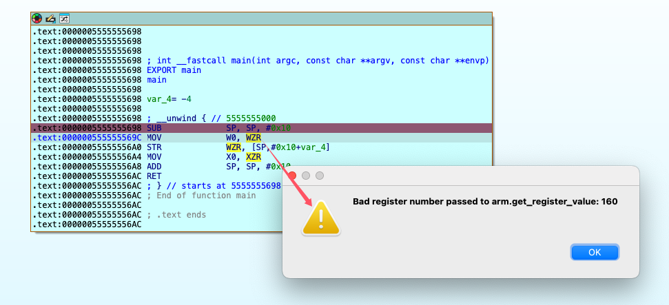The height and width of the screenshot is (305, 669).
Task: Close the error dialog with red button
Action: [x=292, y=176]
